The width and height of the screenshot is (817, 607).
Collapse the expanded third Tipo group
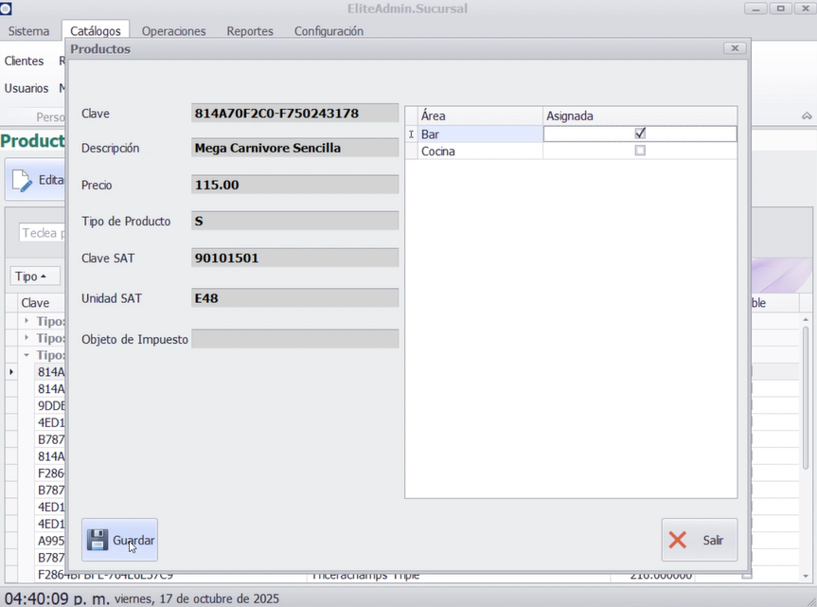27,355
